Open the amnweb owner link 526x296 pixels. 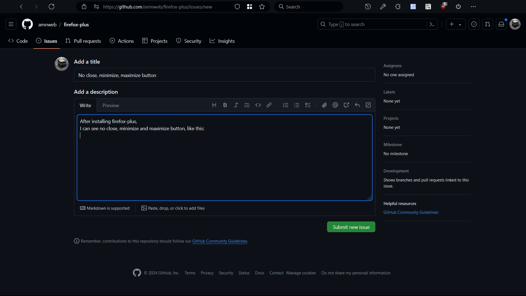pyautogui.click(x=47, y=24)
